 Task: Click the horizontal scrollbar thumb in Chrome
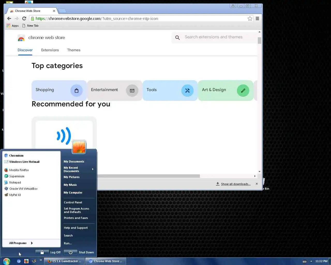pos(148,176)
